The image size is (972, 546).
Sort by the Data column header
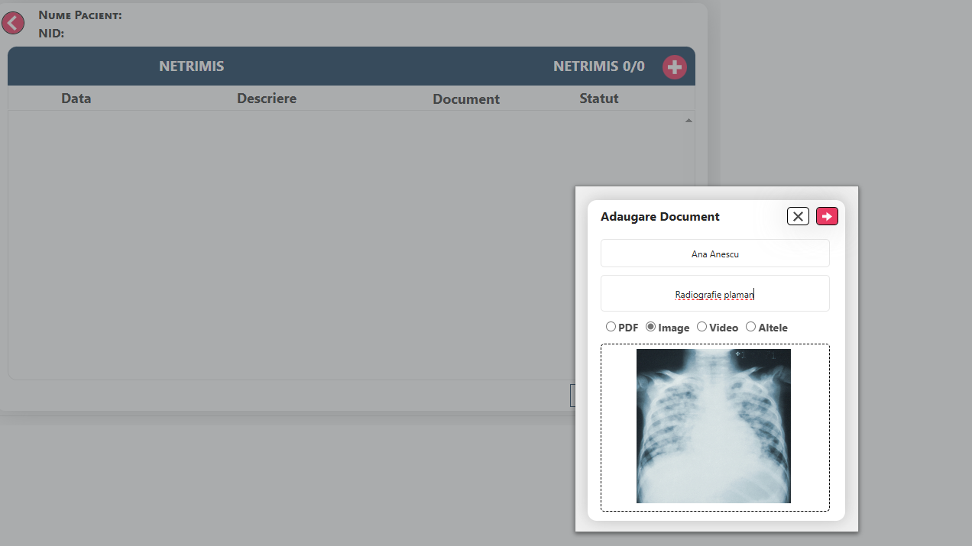[76, 99]
